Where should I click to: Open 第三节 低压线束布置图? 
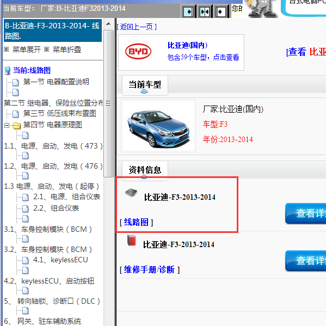click(60, 114)
